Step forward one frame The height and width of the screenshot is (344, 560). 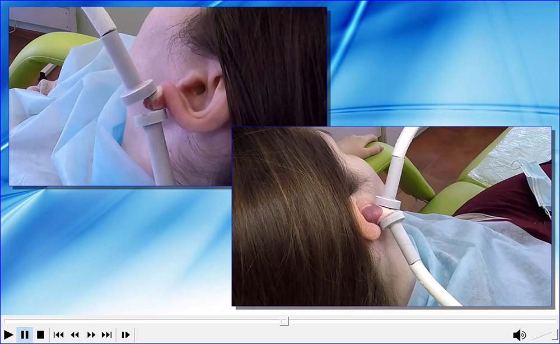tap(125, 335)
